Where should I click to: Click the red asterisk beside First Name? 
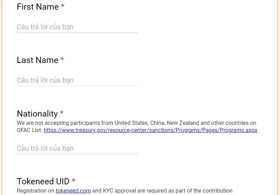(x=63, y=6)
